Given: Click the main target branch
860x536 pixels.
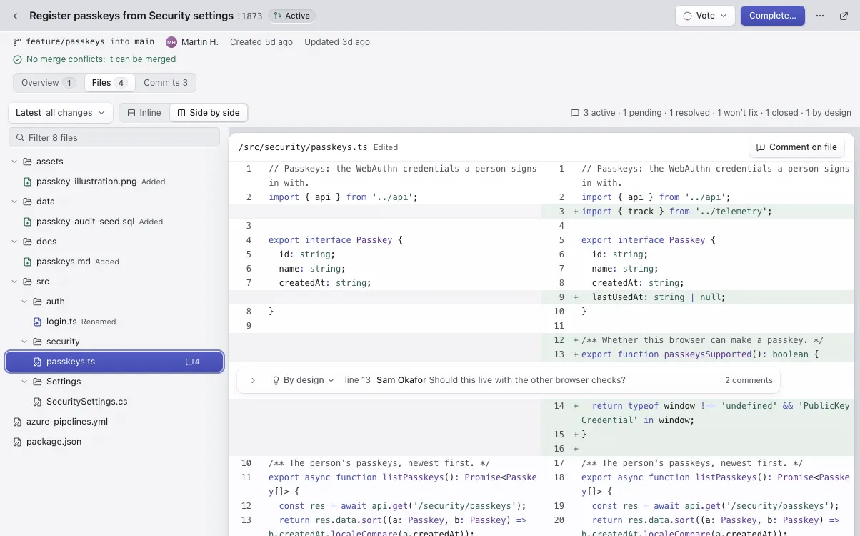Looking at the screenshot, I should 144,42.
